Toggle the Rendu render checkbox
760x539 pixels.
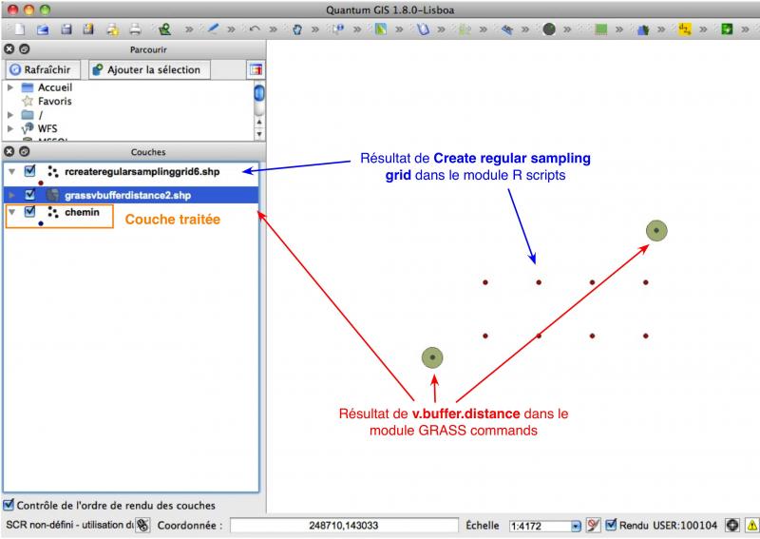pyautogui.click(x=611, y=525)
